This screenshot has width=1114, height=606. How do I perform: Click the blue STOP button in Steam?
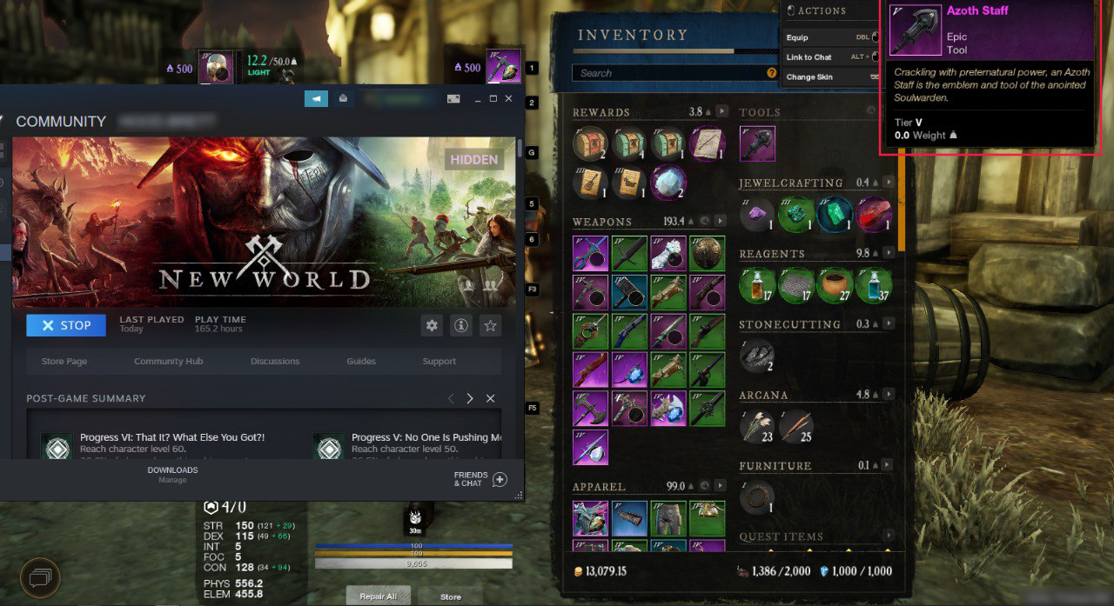coord(66,325)
